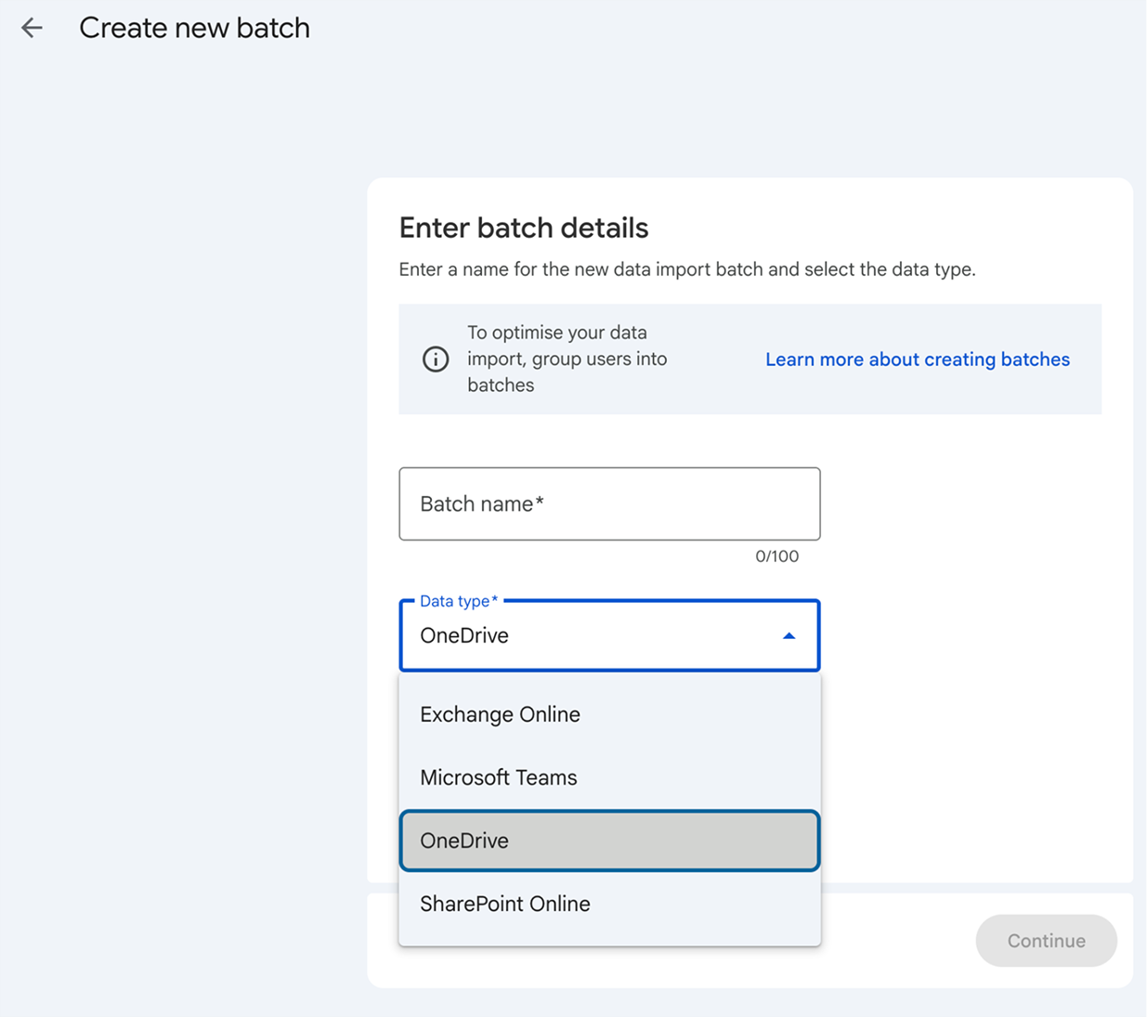This screenshot has height=1017, width=1147.
Task: Click the Enter batch details heading
Action: 524,228
